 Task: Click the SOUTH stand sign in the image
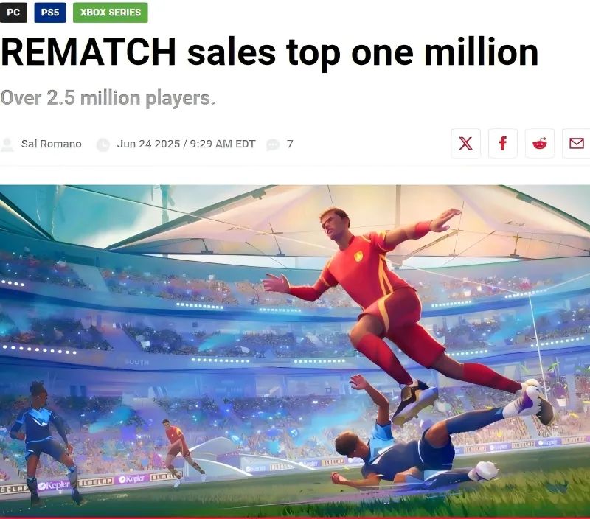[137, 362]
